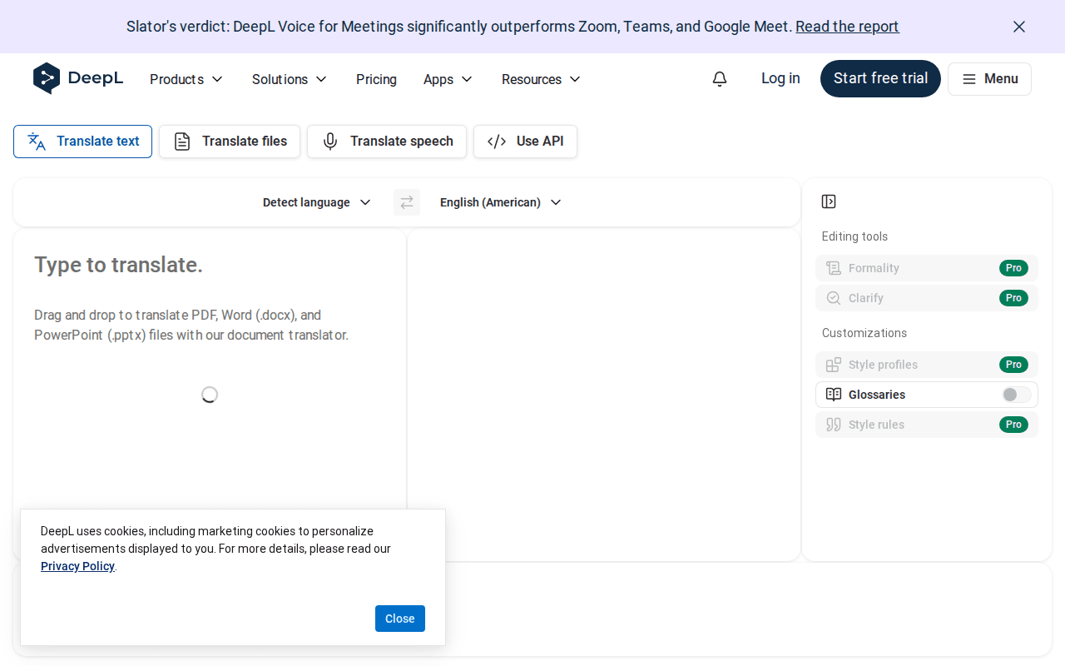The image size is (1065, 666).
Task: Swap source and target languages
Action: [x=407, y=202]
